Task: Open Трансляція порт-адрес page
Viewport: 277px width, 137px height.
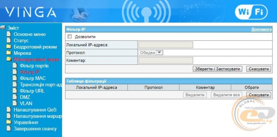Action: pos(41,84)
